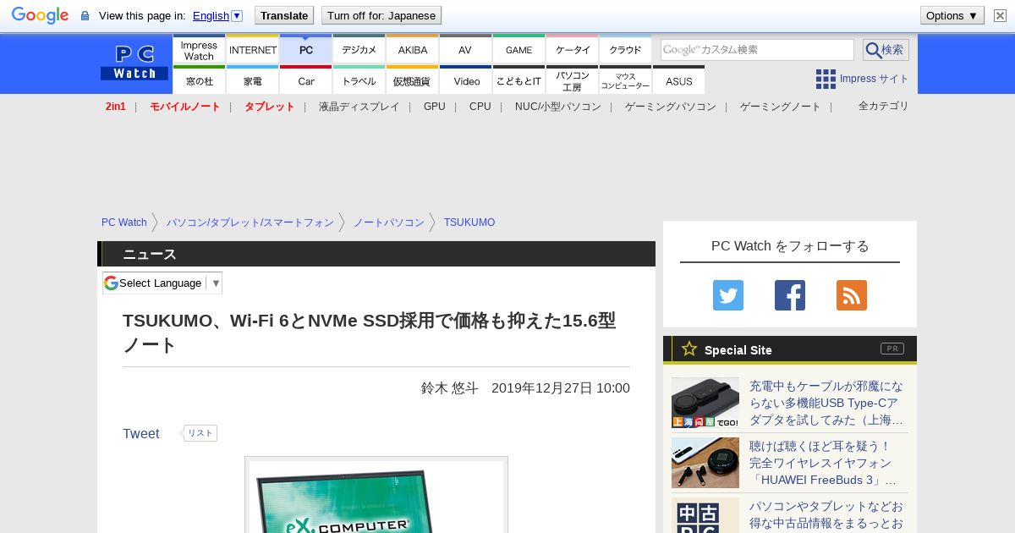Open the ケータイ tab

pyautogui.click(x=573, y=50)
